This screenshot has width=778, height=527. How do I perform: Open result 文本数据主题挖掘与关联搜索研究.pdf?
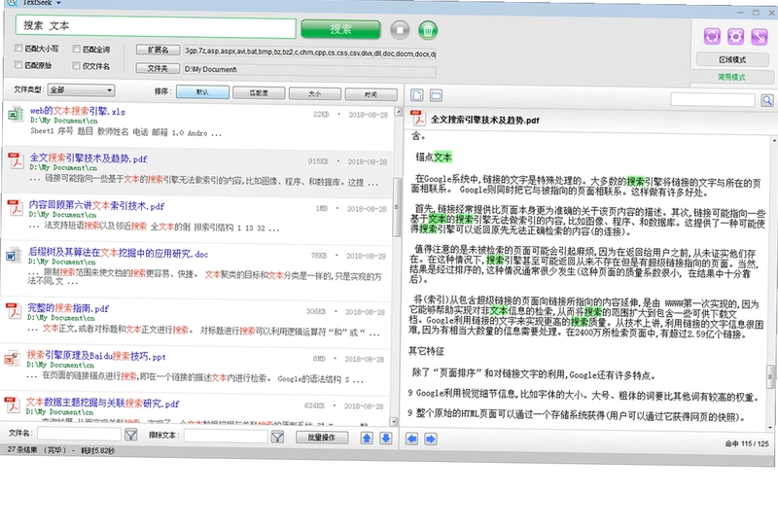(x=103, y=404)
